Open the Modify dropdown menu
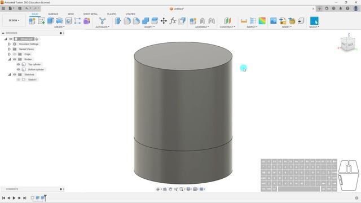361x203 pixels. click(x=149, y=27)
